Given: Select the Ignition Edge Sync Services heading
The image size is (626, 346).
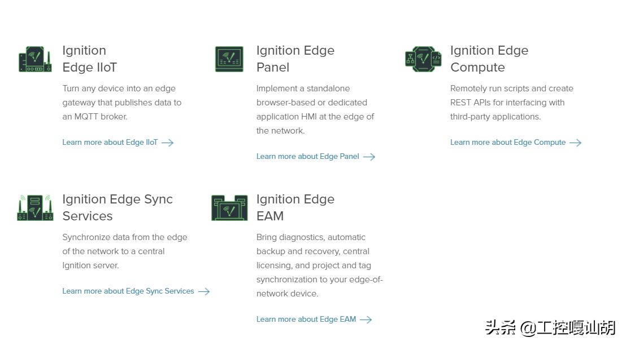Looking at the screenshot, I should [x=117, y=207].
